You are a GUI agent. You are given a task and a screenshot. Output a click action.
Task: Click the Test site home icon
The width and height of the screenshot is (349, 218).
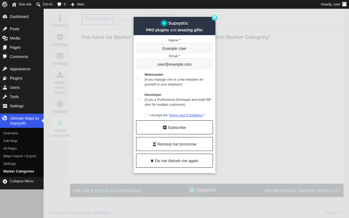point(14,4)
